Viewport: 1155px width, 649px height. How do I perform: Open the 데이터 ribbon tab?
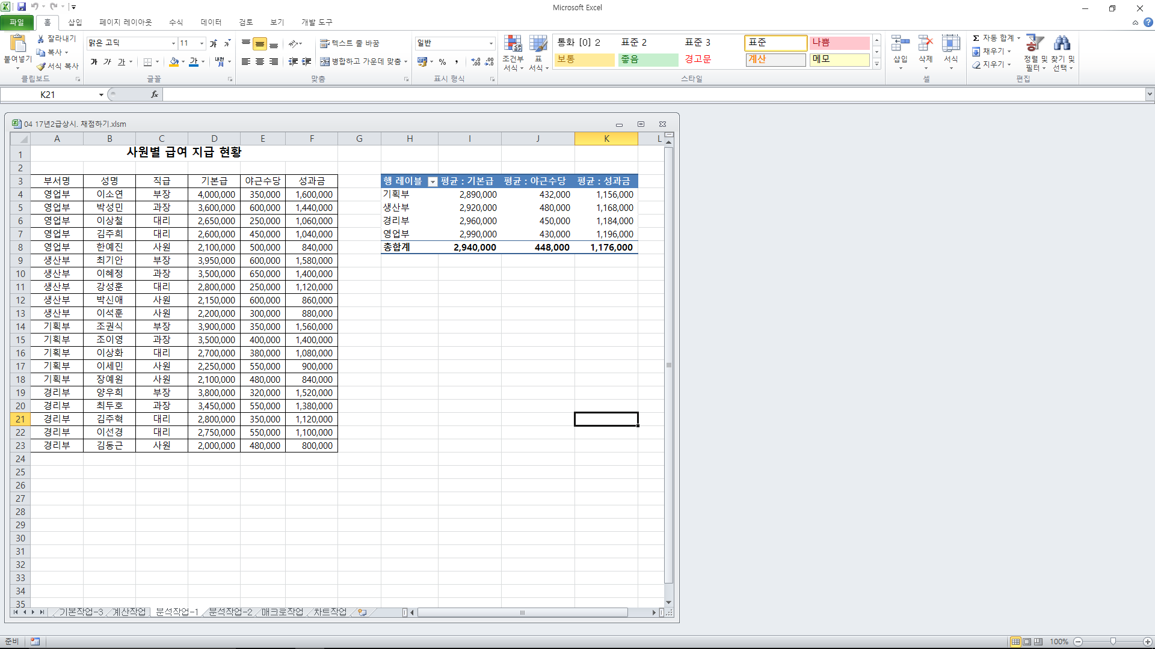(211, 22)
